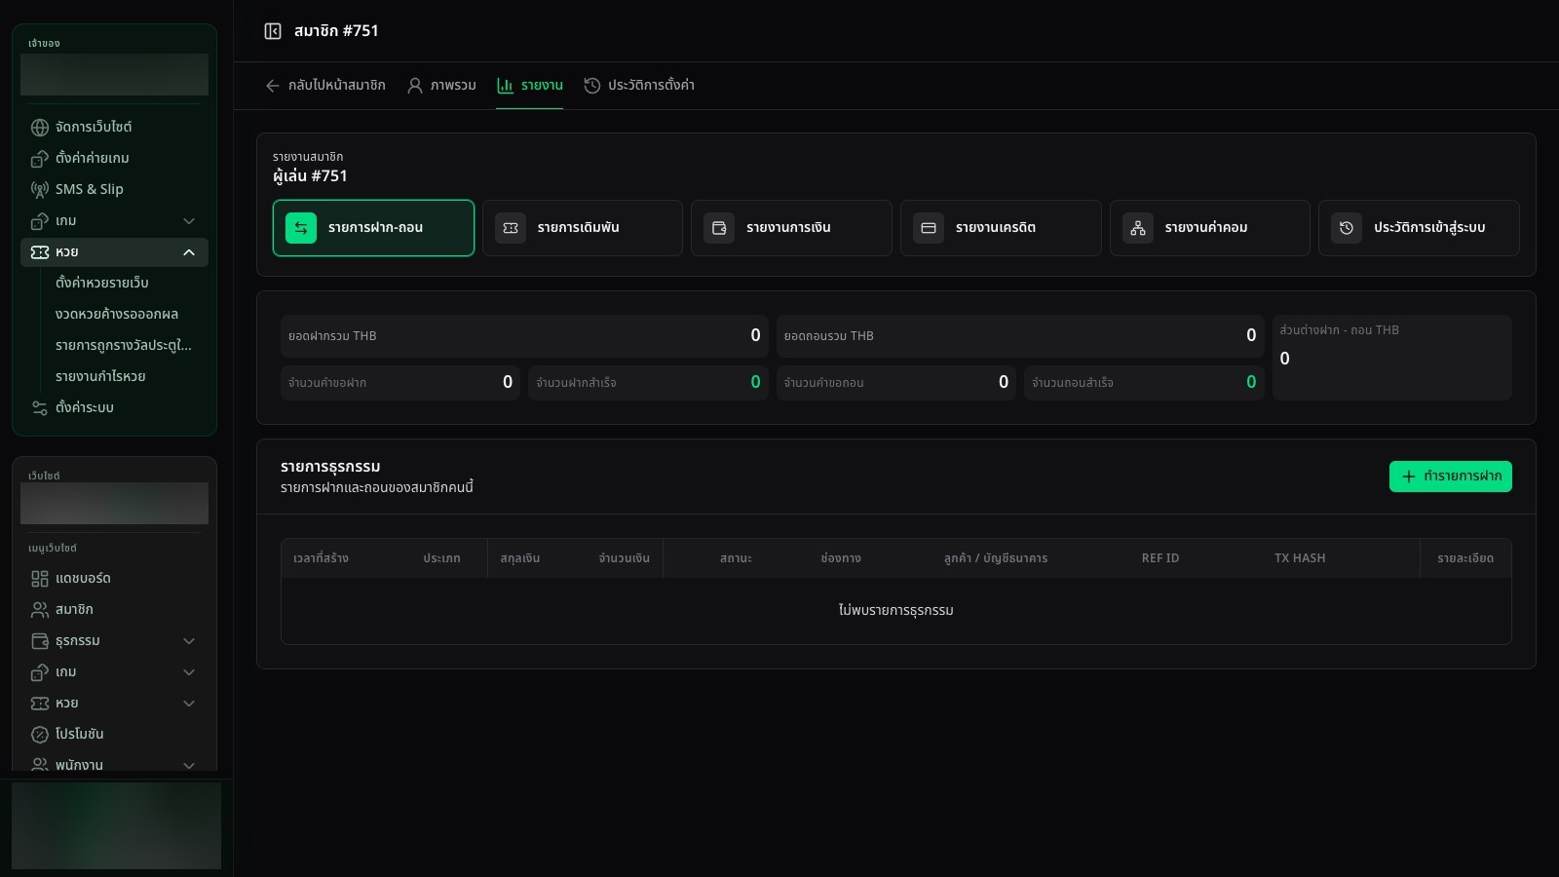Click the ประวัติการเข้าสู่ระบบ history icon

coord(1347,228)
